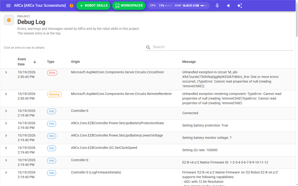Expand the Firmware ID log entry
Screen dimensions: 298x186
[x=6, y=160]
